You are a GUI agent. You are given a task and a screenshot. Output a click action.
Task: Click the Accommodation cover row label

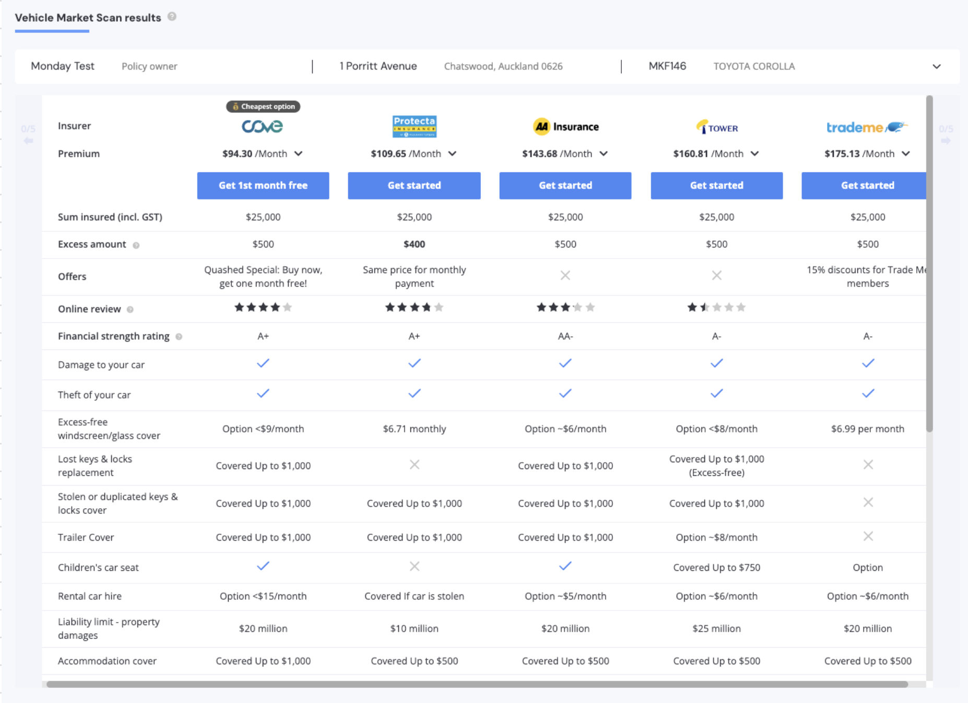click(107, 661)
